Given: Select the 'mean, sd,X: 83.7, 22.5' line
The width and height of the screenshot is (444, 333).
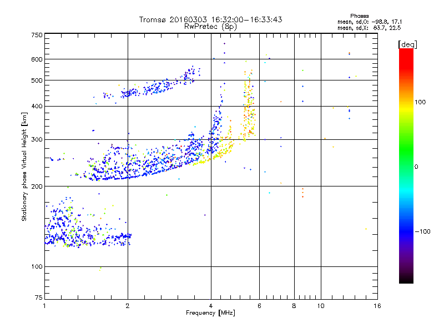Looking at the screenshot, I should pos(369,28).
